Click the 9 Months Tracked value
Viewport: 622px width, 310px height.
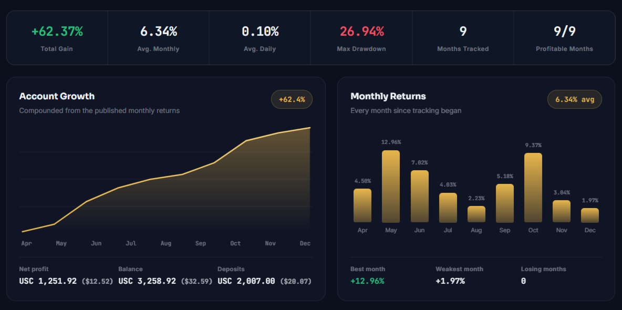coord(463,32)
